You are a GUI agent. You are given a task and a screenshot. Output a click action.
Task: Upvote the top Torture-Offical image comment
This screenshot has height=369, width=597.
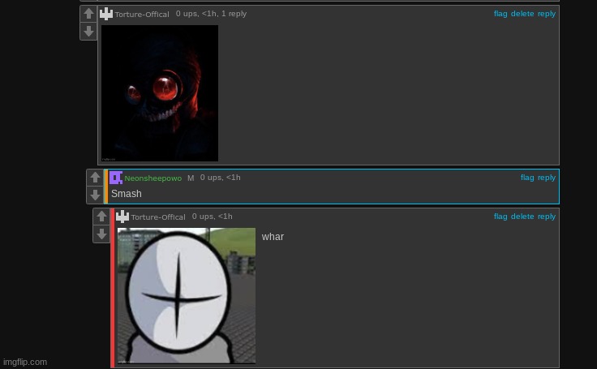click(88, 15)
